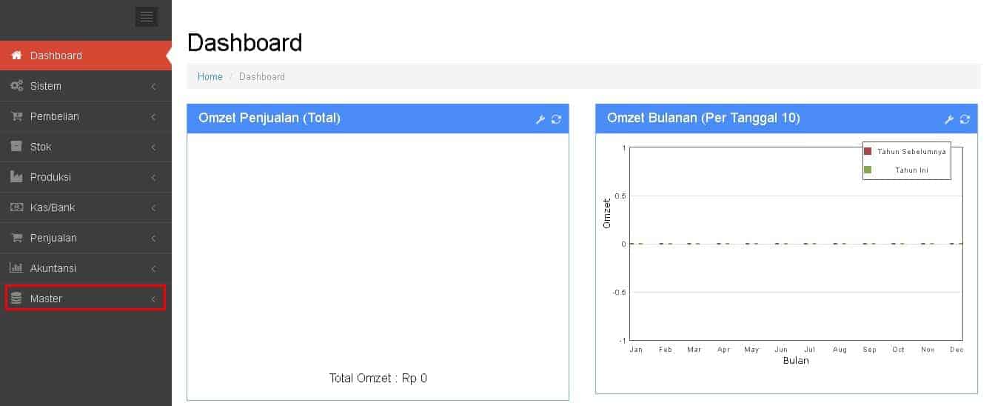
Task: Expand the Master menu chevron
Action: click(153, 299)
